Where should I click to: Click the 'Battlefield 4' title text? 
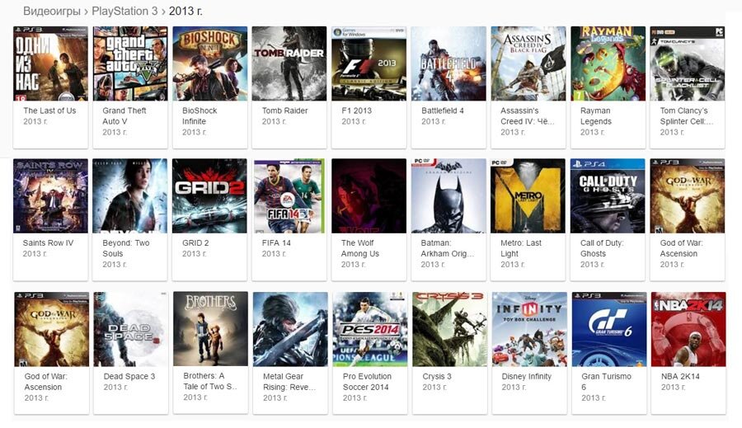pos(443,111)
